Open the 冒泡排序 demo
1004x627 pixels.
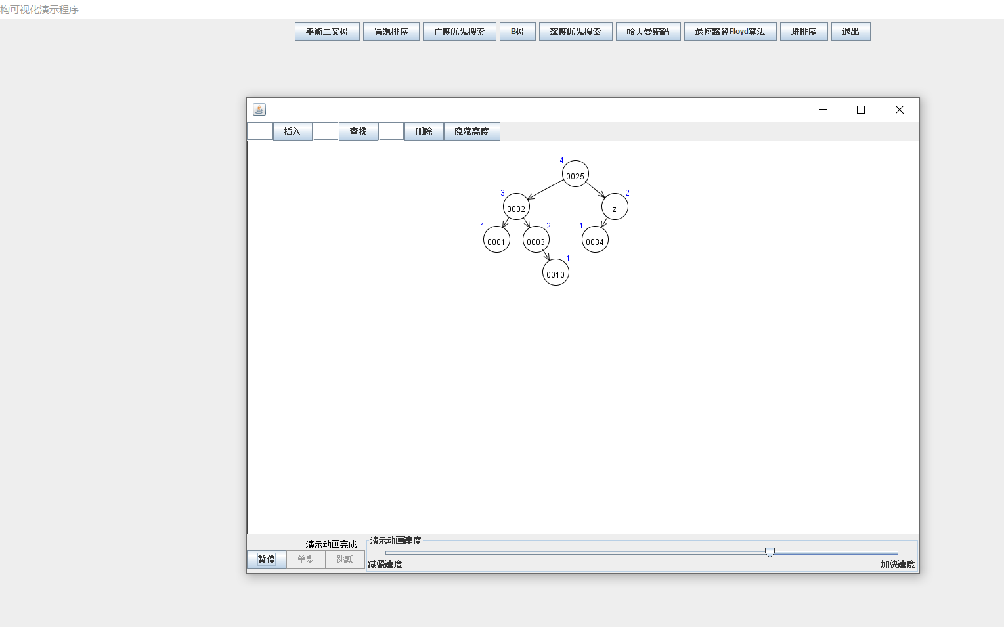point(391,32)
